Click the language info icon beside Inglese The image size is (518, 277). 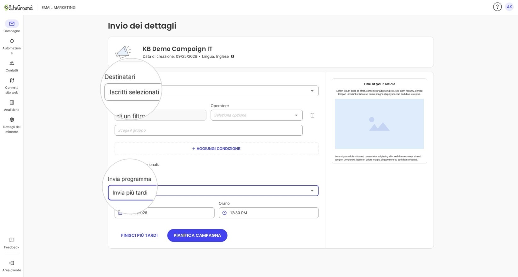tap(233, 57)
